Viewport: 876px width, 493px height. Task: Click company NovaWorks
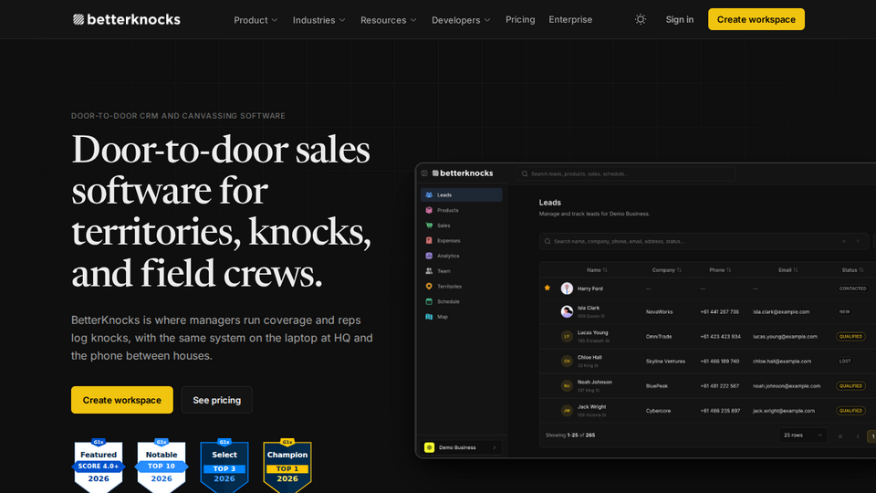[x=659, y=312]
